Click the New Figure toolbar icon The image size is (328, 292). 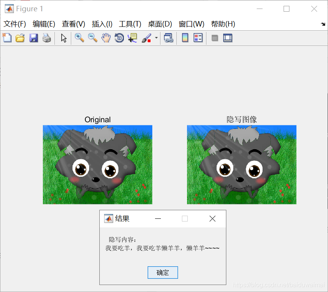click(7, 38)
